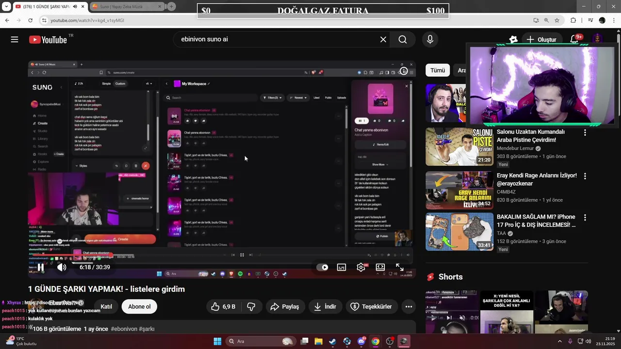
Task: Enter fullscreen mode on the video
Action: coord(400,267)
